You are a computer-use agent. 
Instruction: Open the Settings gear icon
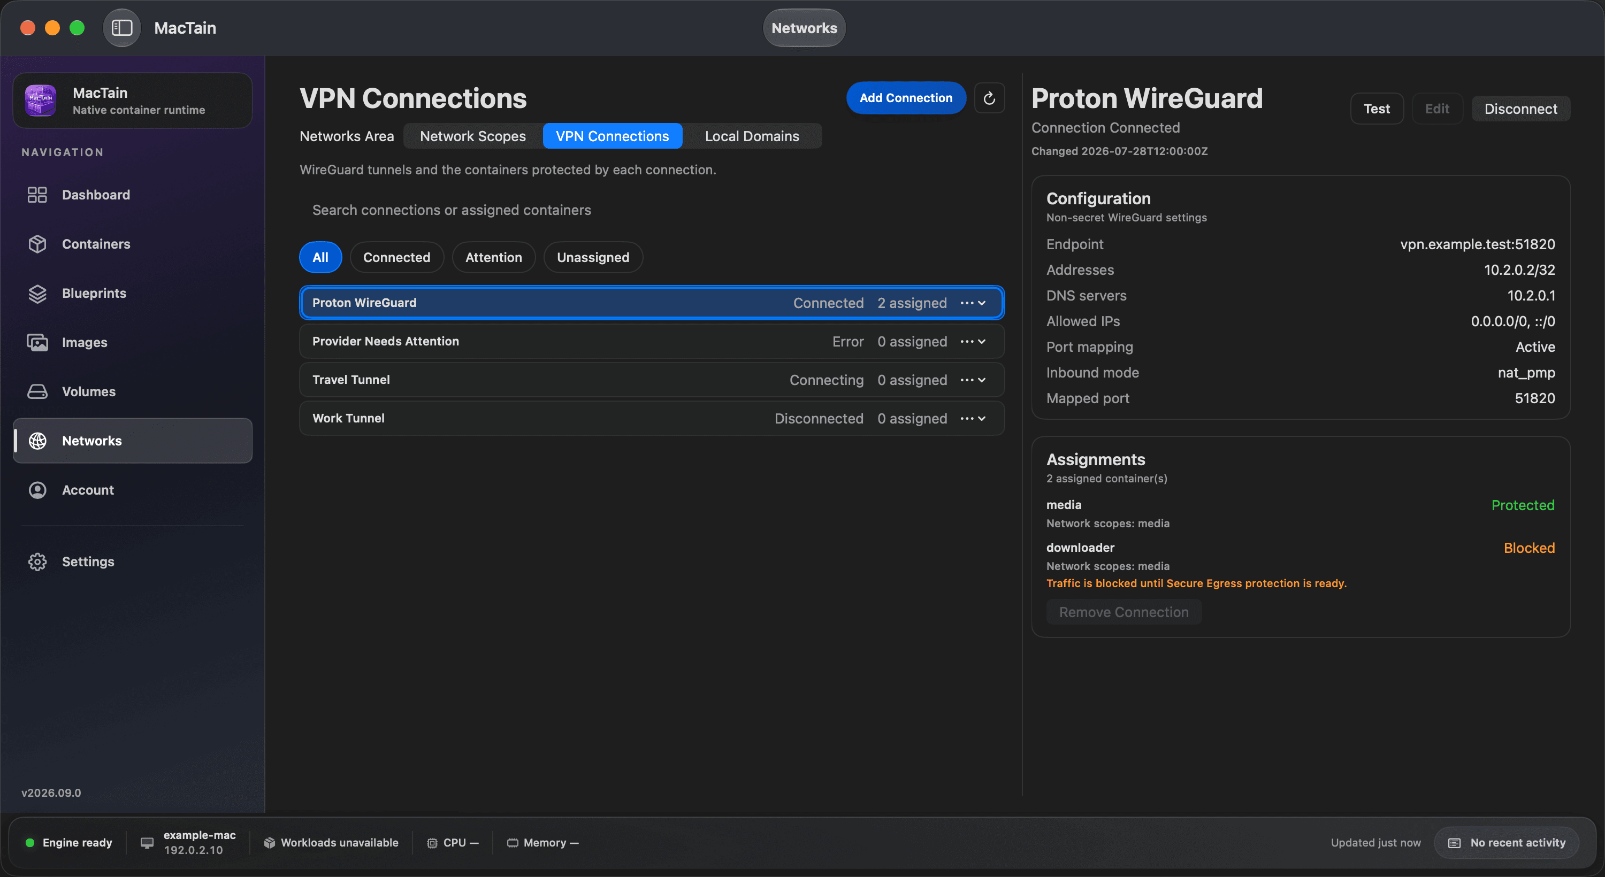coord(37,562)
